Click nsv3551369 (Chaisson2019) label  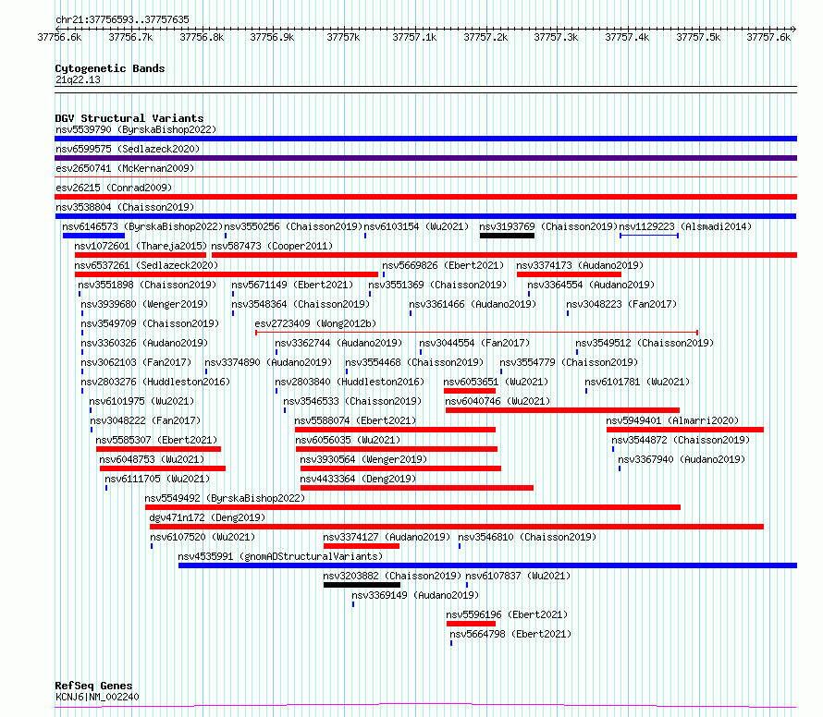point(437,285)
